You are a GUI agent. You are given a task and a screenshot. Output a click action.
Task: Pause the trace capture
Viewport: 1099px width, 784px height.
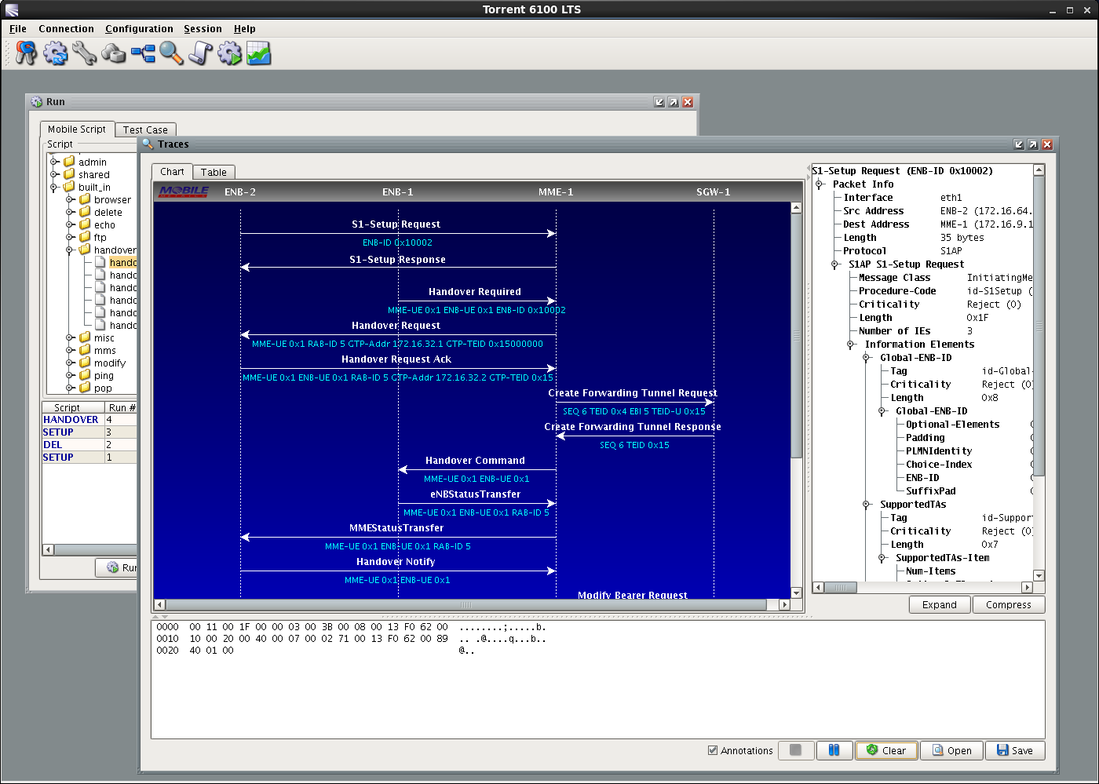834,750
